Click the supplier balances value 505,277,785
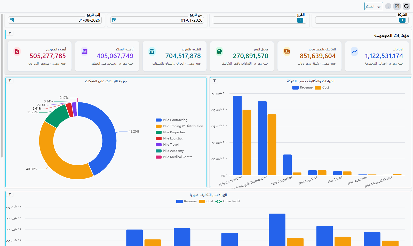Viewport: 413px width, 246px height. (48, 56)
